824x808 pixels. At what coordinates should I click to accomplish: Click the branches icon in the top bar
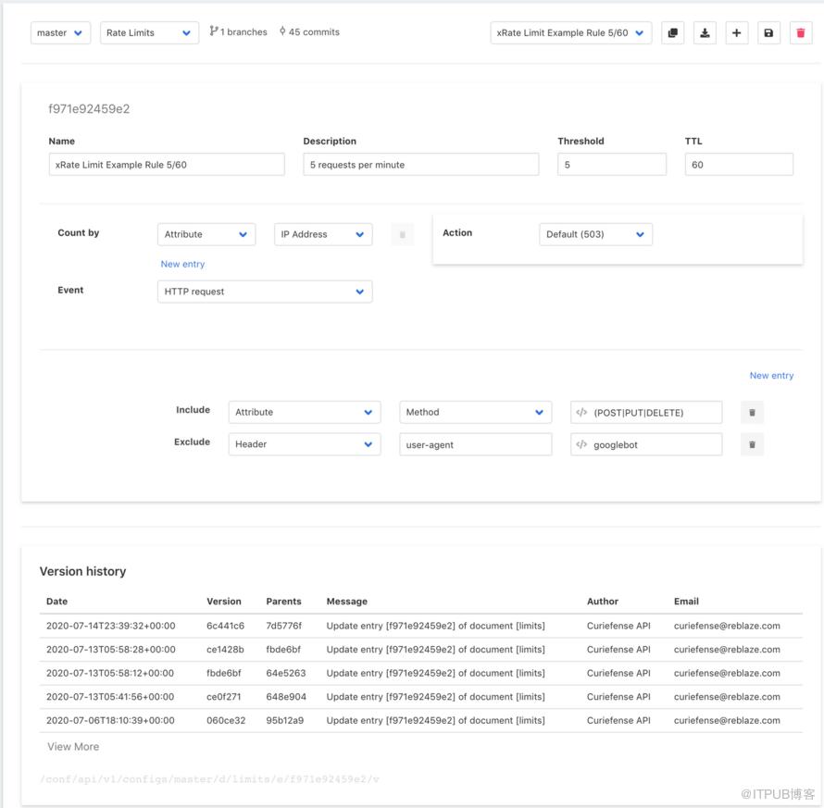click(x=213, y=31)
